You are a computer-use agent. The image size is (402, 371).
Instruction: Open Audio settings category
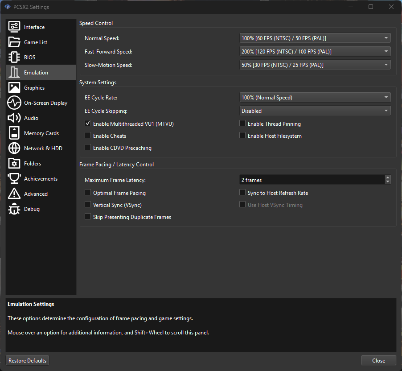[x=41, y=118]
